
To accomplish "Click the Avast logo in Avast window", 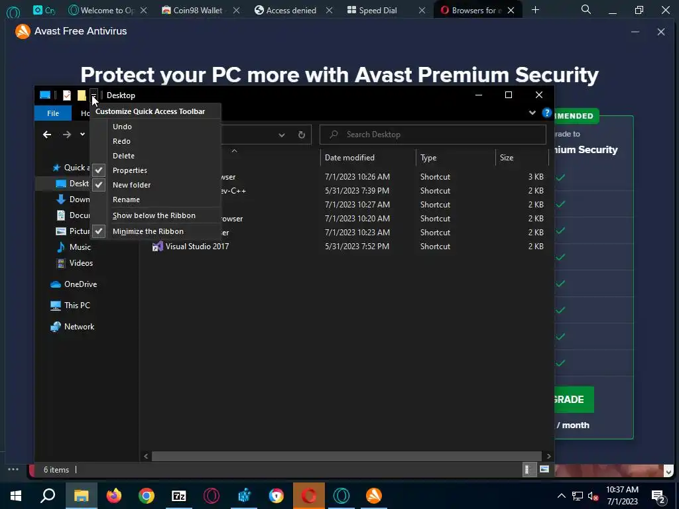I will (x=23, y=31).
